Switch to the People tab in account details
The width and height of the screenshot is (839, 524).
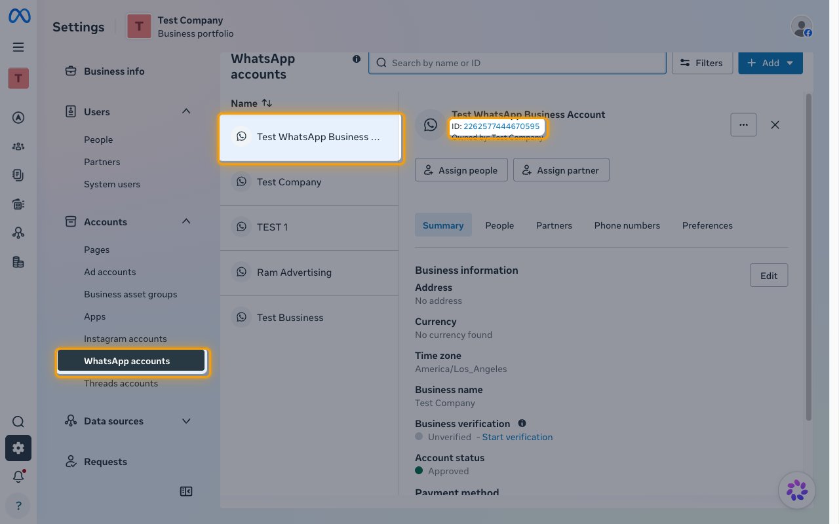click(499, 225)
